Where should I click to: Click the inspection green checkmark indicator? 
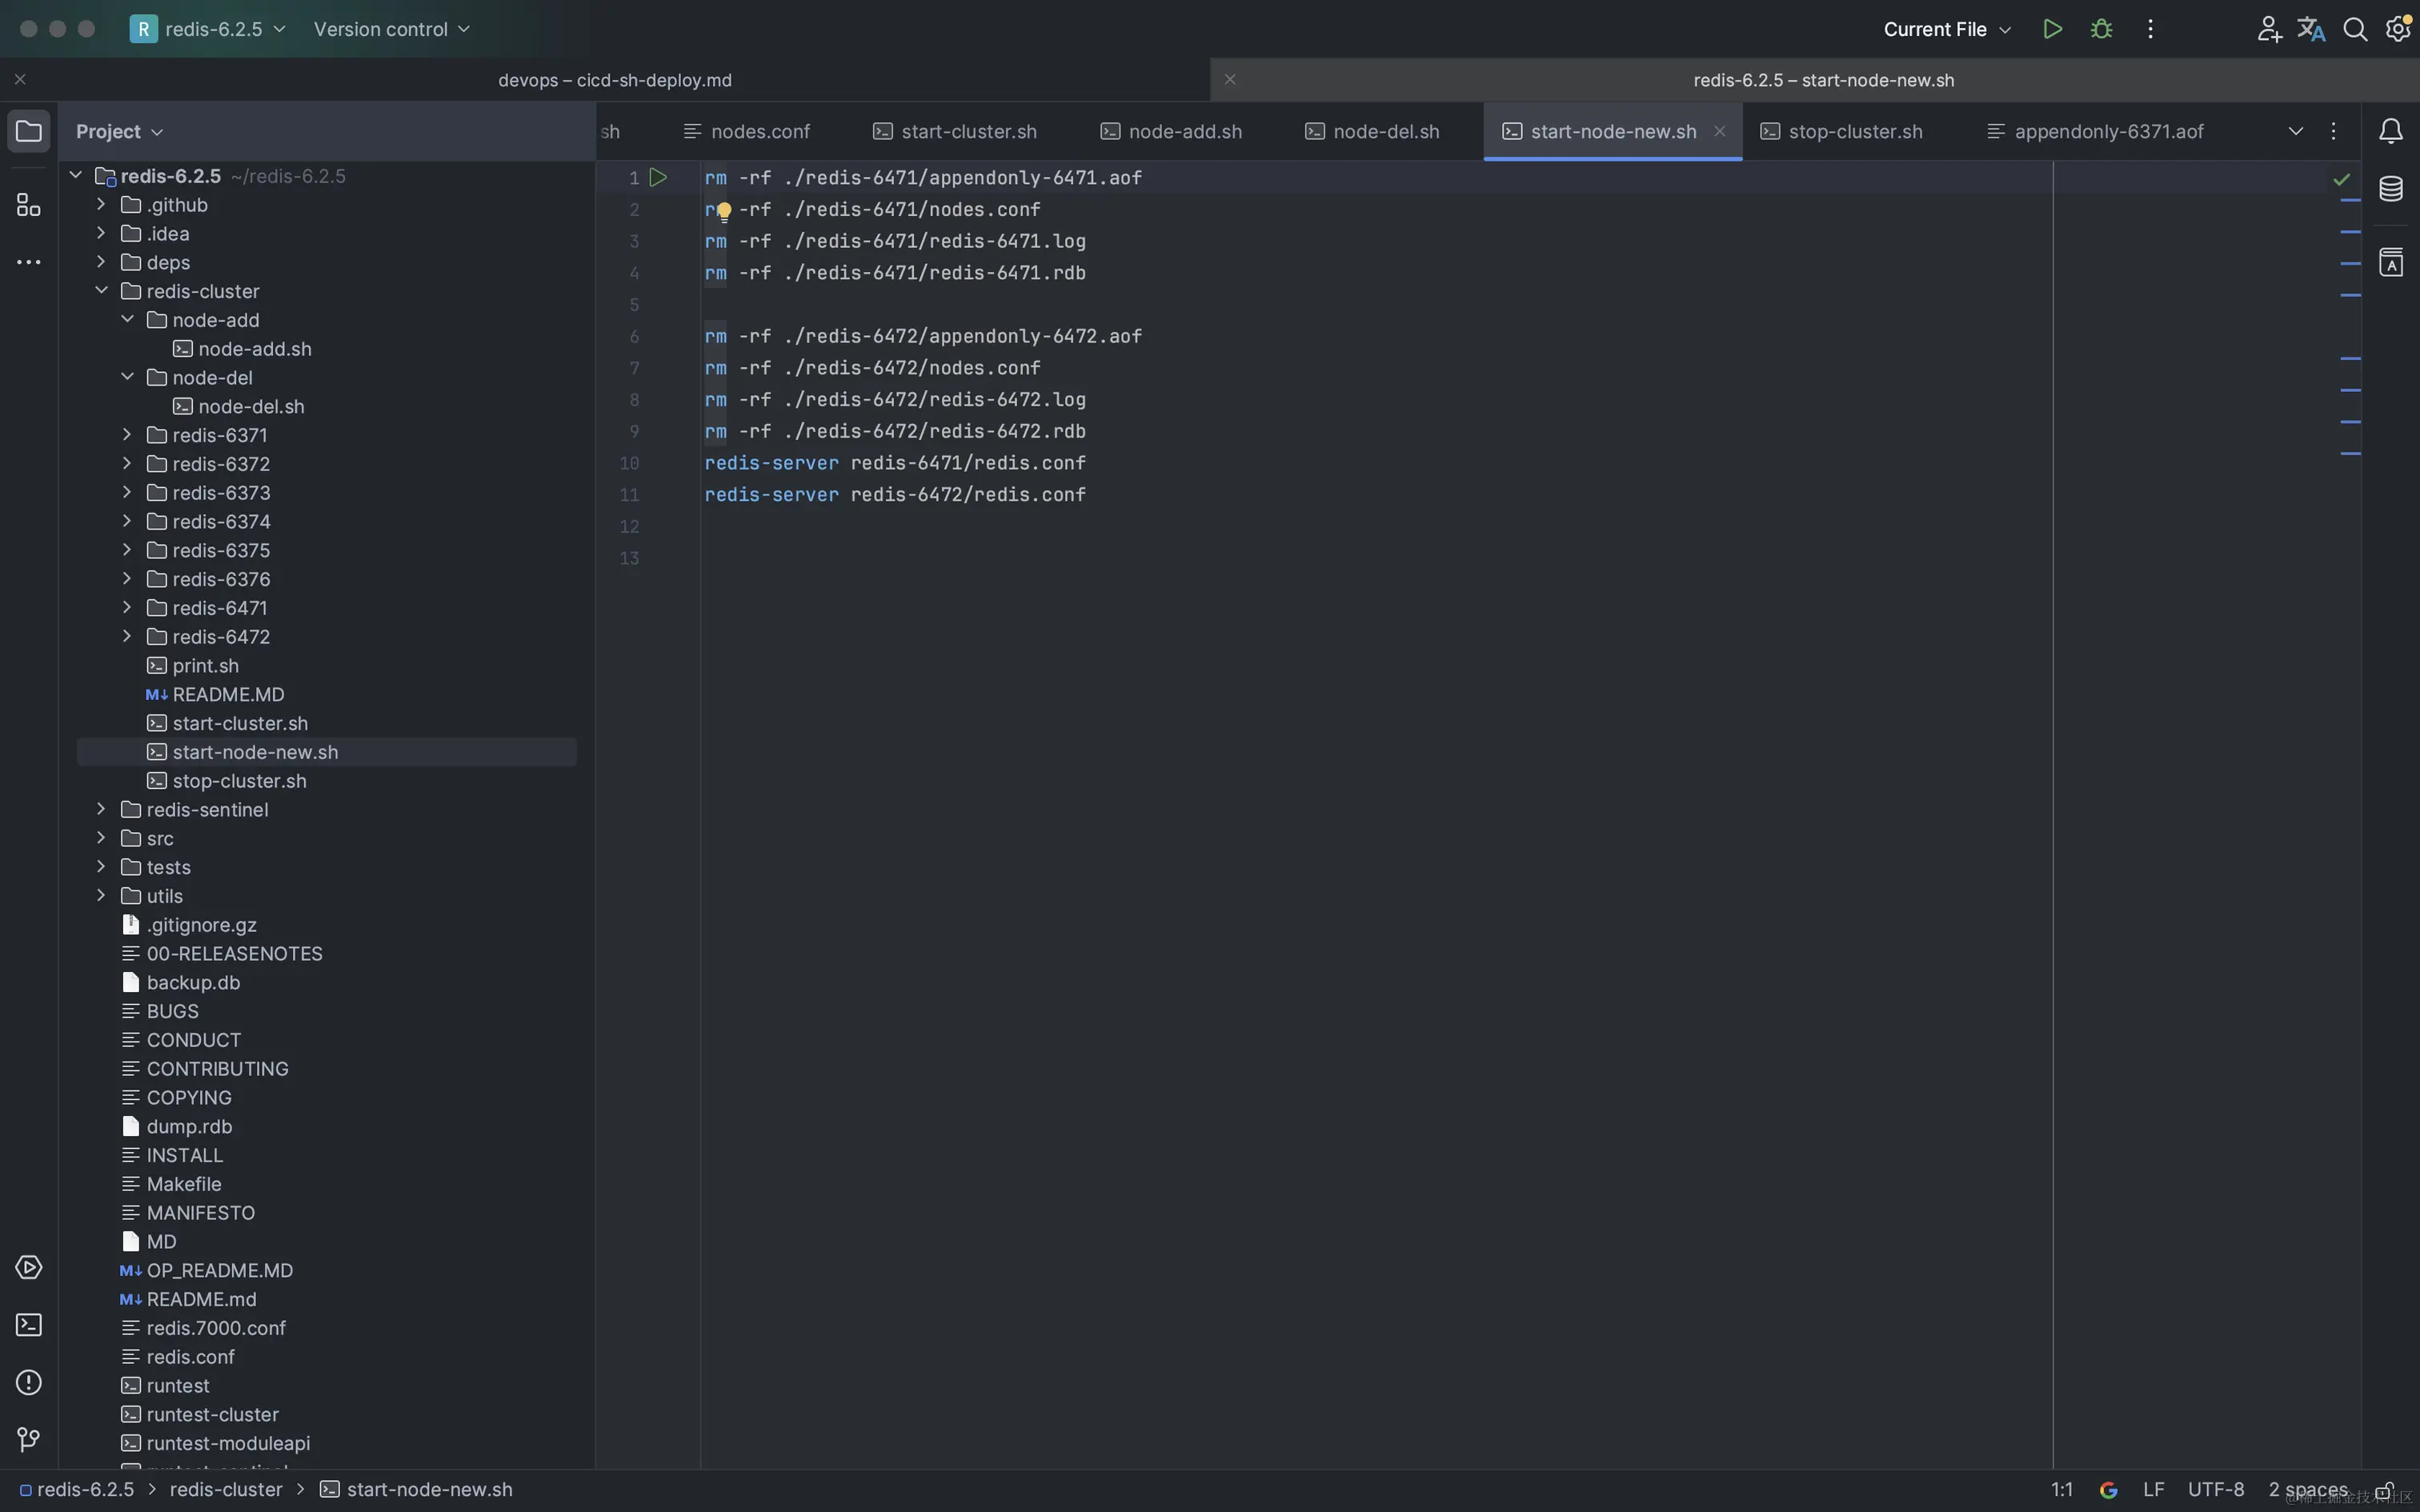pos(2342,179)
